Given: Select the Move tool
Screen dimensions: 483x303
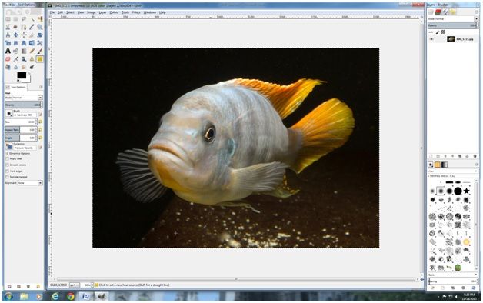Looking at the screenshot, I should 15,35.
